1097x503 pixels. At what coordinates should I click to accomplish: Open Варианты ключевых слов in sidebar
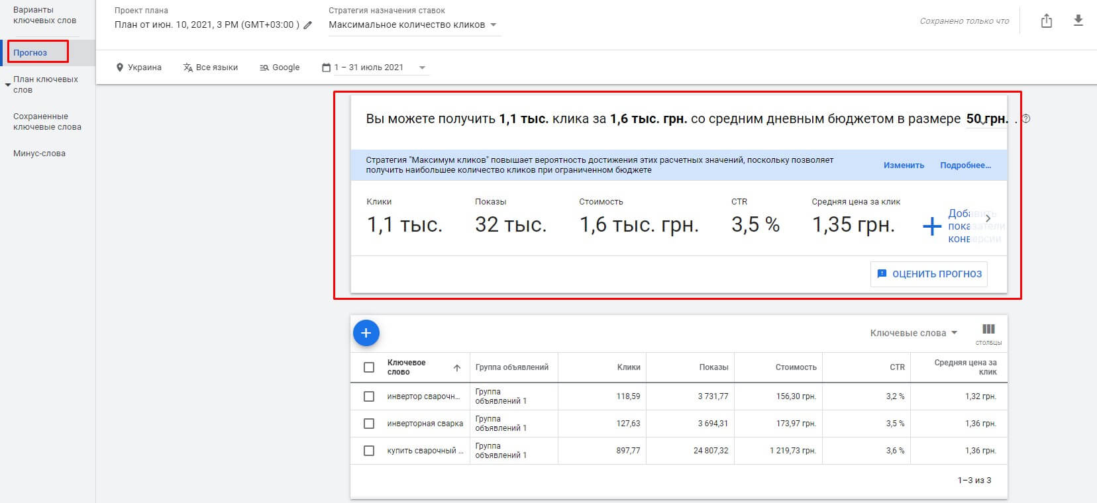(x=44, y=15)
